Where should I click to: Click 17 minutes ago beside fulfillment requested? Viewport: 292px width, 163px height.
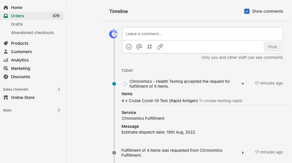[x=269, y=152]
